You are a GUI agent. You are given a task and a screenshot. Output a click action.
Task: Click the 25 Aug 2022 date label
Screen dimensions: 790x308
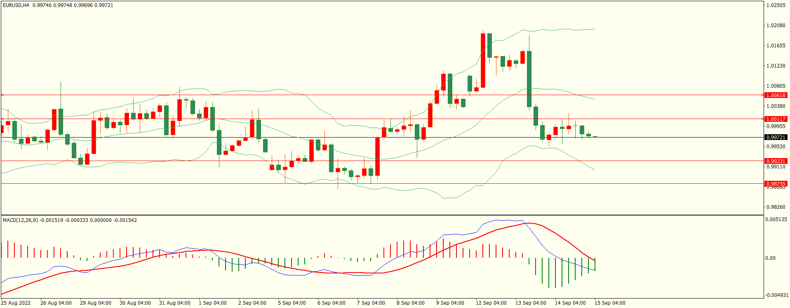pos(16,303)
